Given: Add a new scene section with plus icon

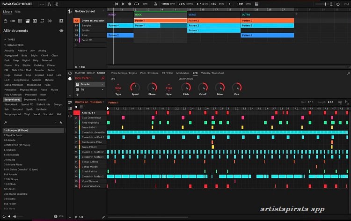Looking at the screenshot, I should coord(297,14).
